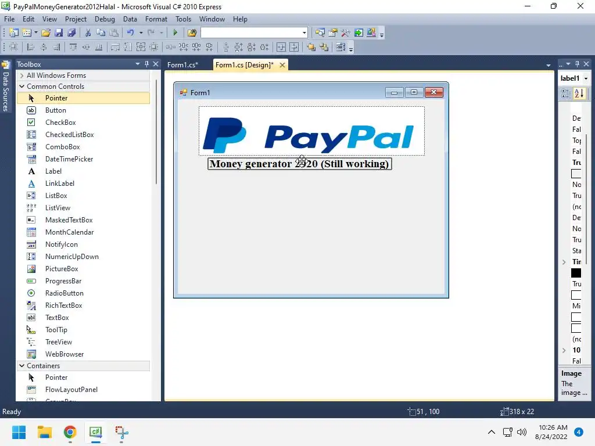Click the Toolbox vertical scrollbar
Screen dimensions: 595x446
click(156, 133)
